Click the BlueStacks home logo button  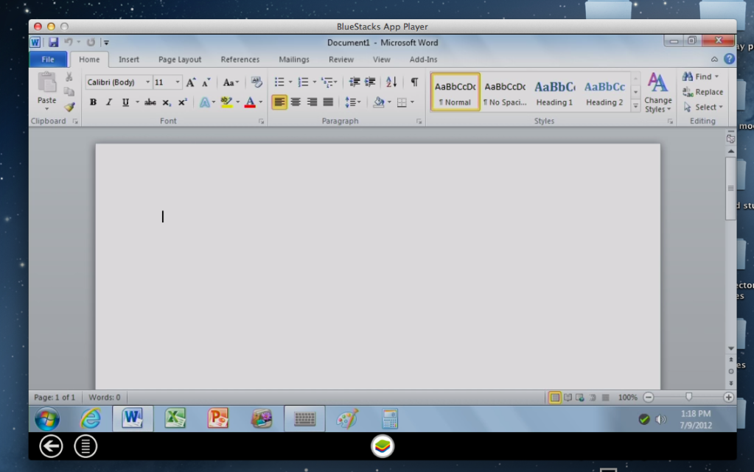click(383, 446)
